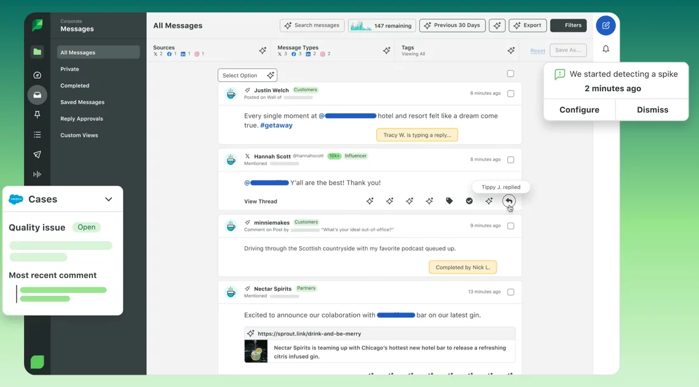
Task: Select the paper plane publishing icon
Action: pos(37,154)
